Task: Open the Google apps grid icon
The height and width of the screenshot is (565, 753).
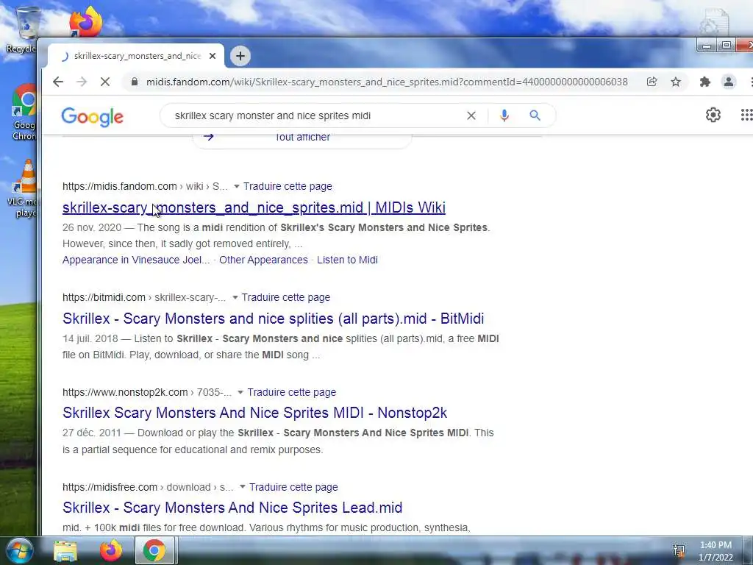Action: (746, 115)
